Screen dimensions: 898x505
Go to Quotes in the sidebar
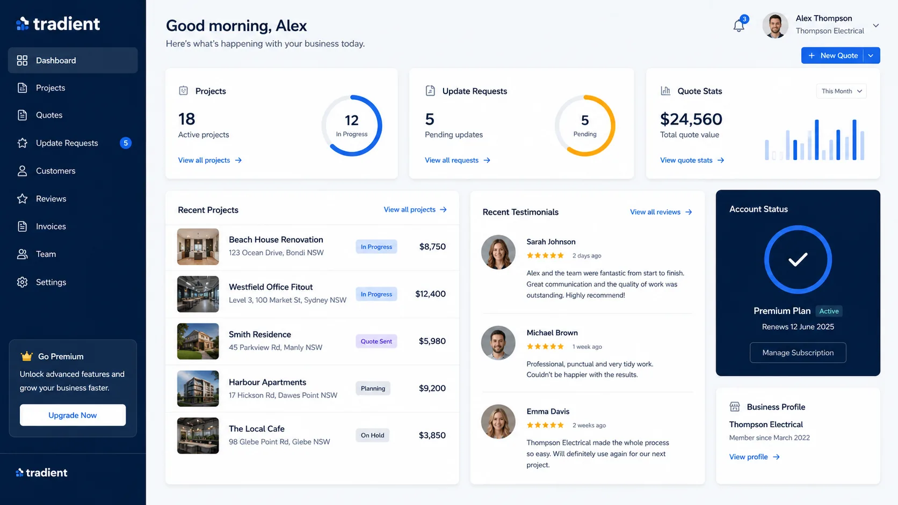click(73, 115)
